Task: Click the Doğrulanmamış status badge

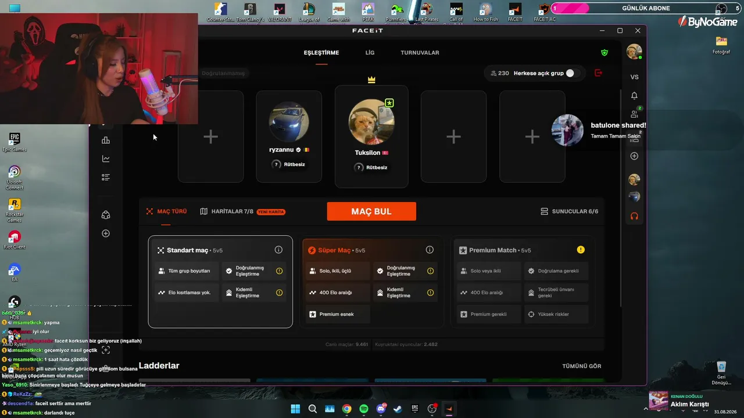Action: pos(223,73)
